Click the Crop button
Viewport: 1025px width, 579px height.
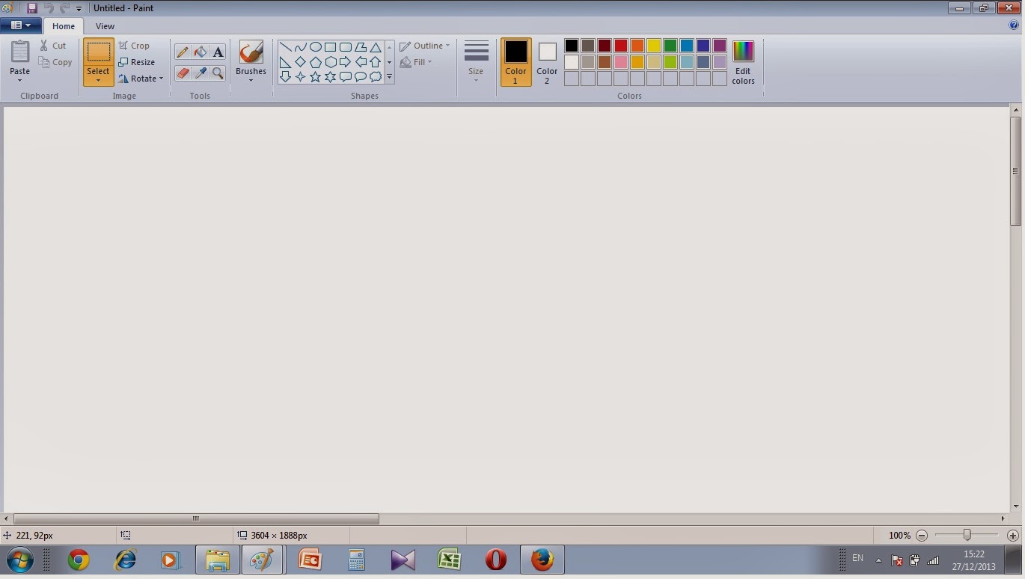(x=135, y=46)
